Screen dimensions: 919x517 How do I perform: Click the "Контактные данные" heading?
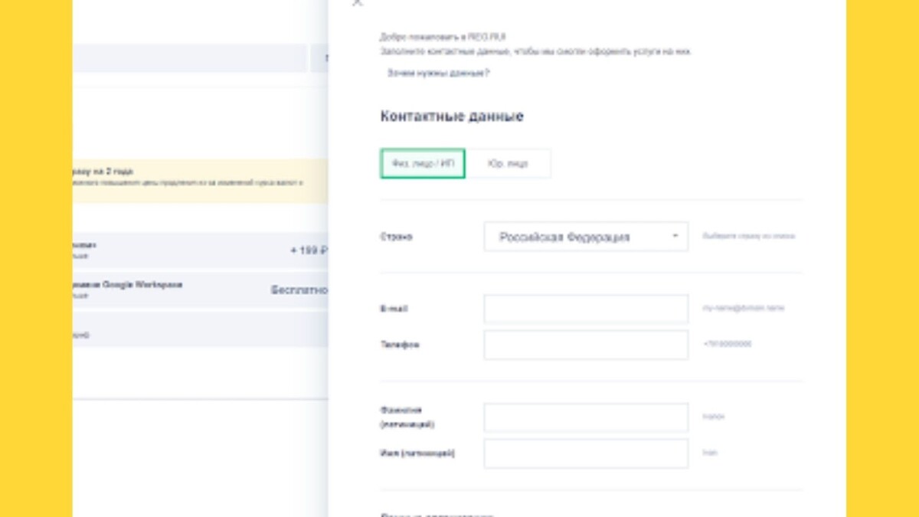click(x=452, y=116)
